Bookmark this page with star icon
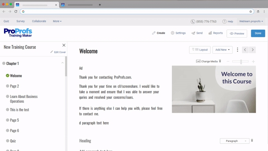This screenshot has height=151, width=268. tap(251, 11)
